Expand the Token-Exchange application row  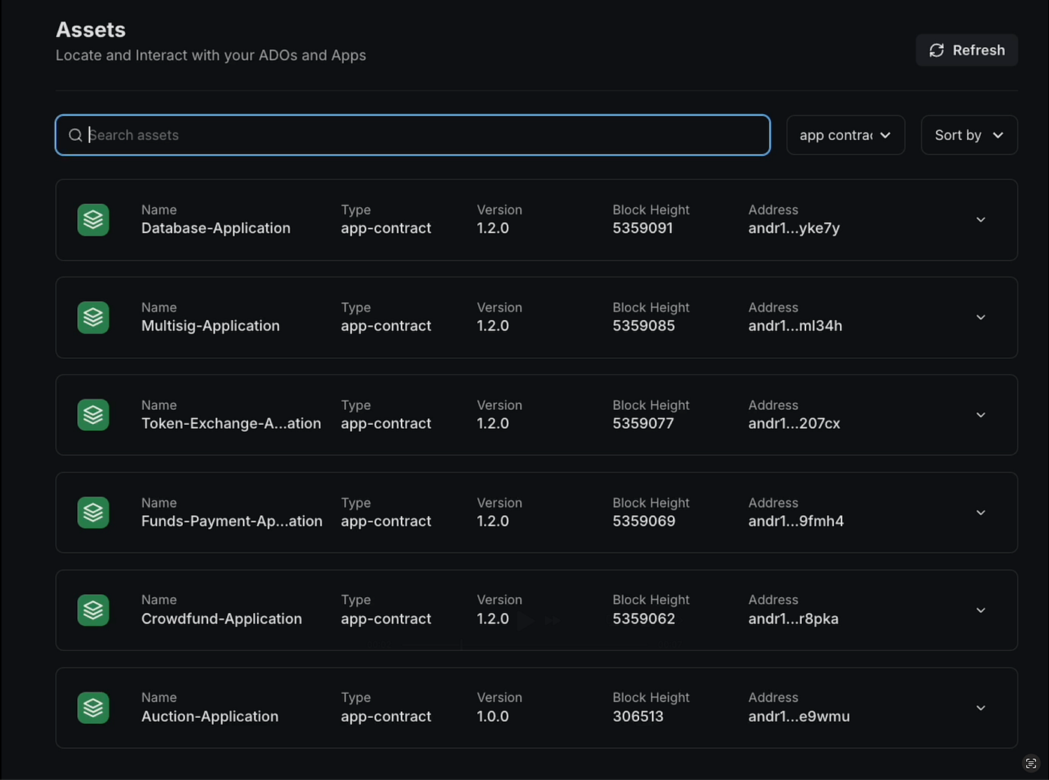980,415
